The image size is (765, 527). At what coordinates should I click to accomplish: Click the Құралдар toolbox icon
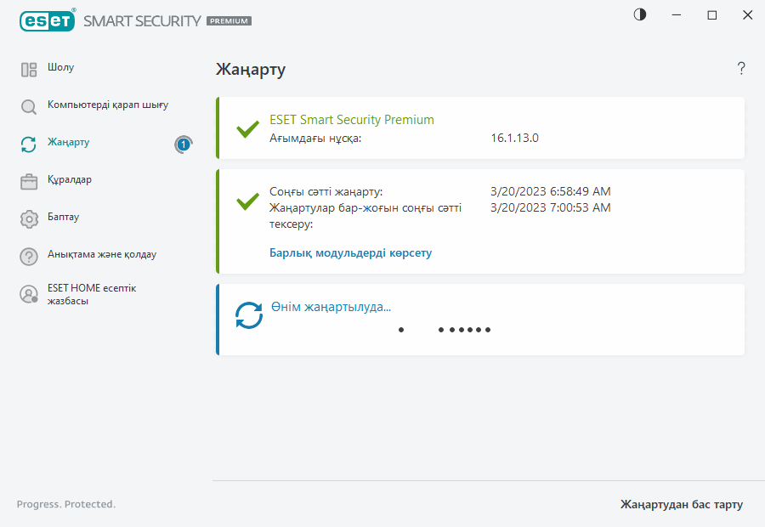click(29, 181)
